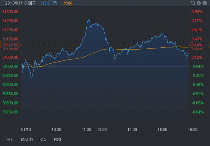Click the 15:00 time axis label
The image size is (210, 146).
[162, 130]
